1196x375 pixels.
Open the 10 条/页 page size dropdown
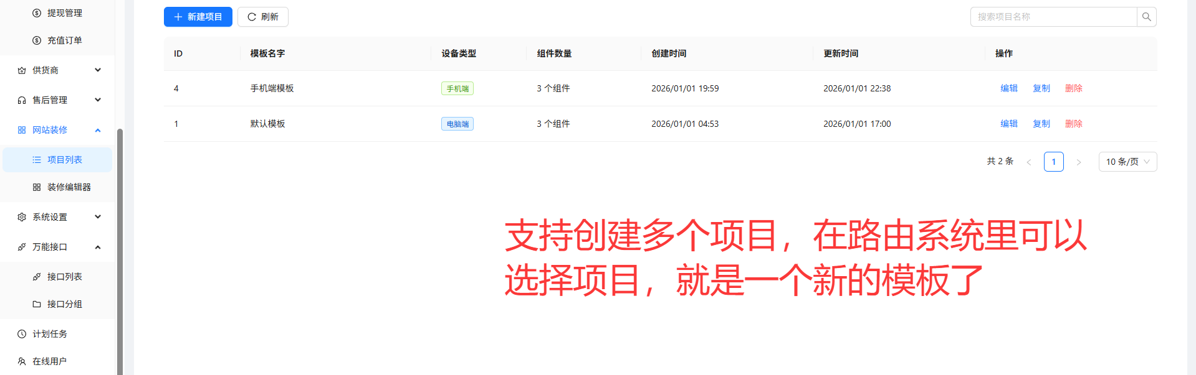(x=1127, y=162)
